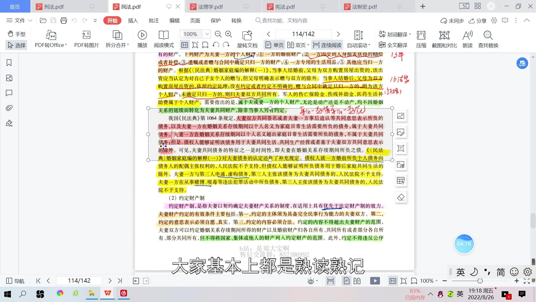
Task: Click the eraser floating tool
Action: tap(401, 197)
